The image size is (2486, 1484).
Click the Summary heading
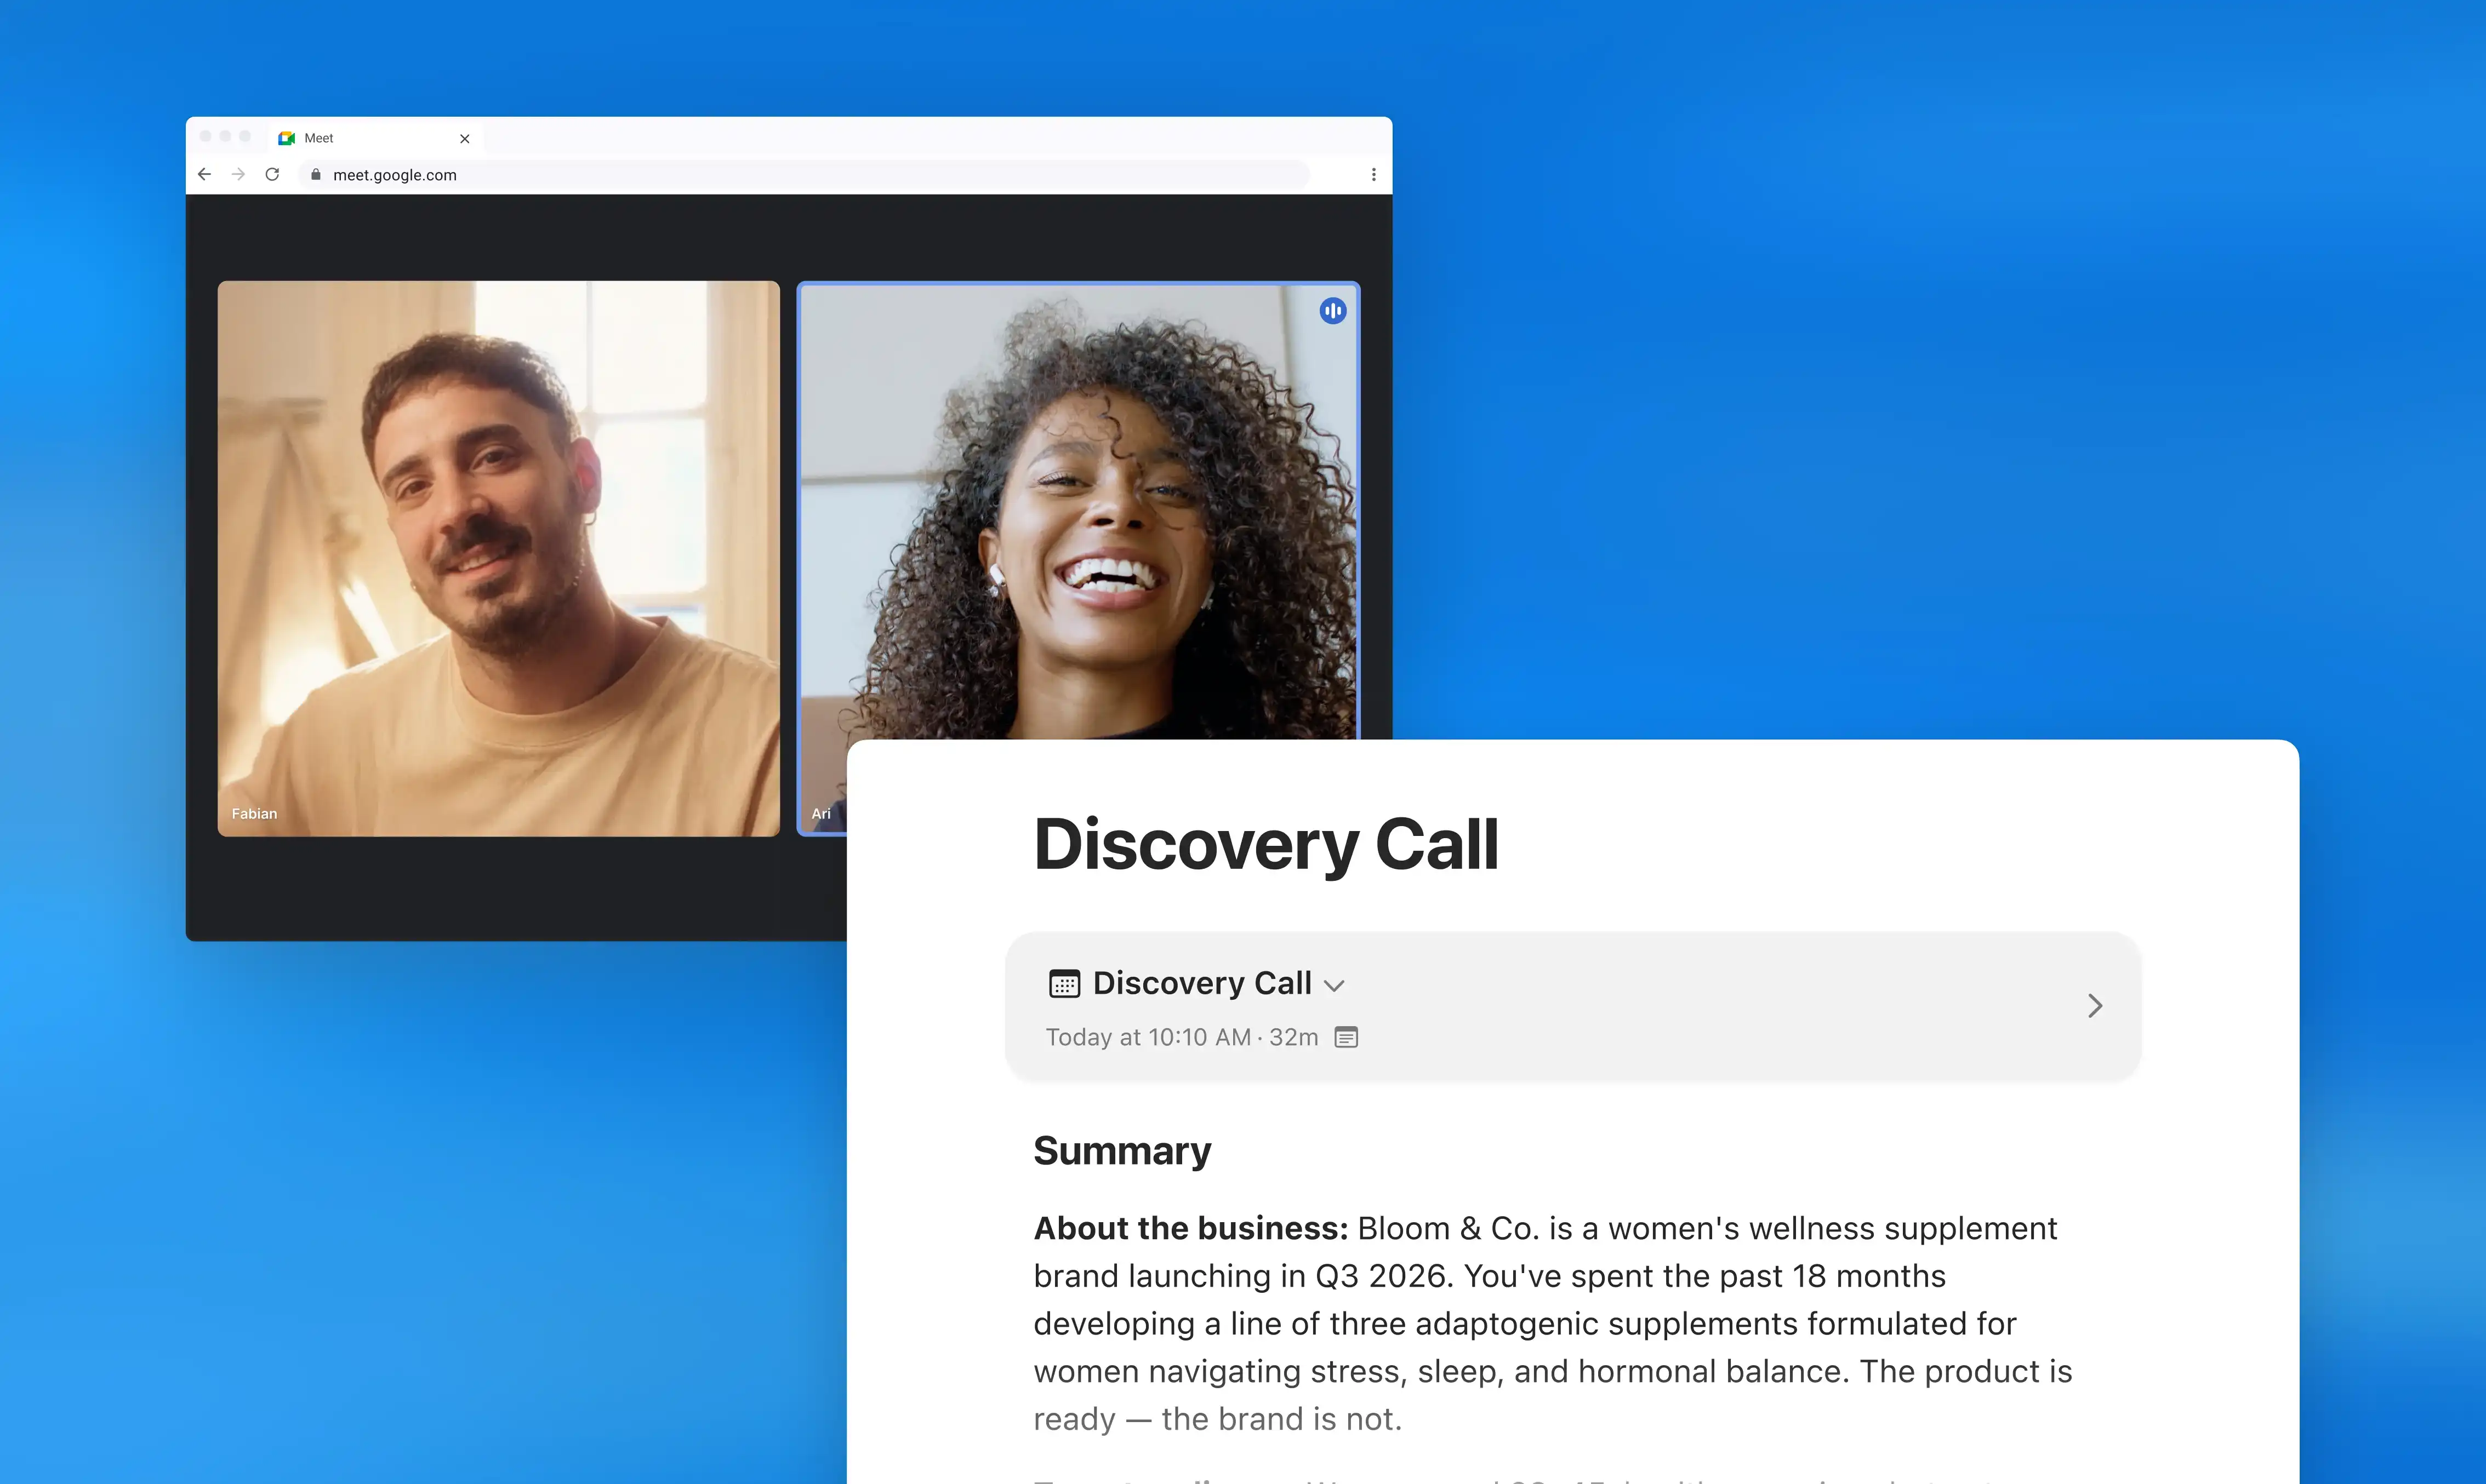1121,1150
